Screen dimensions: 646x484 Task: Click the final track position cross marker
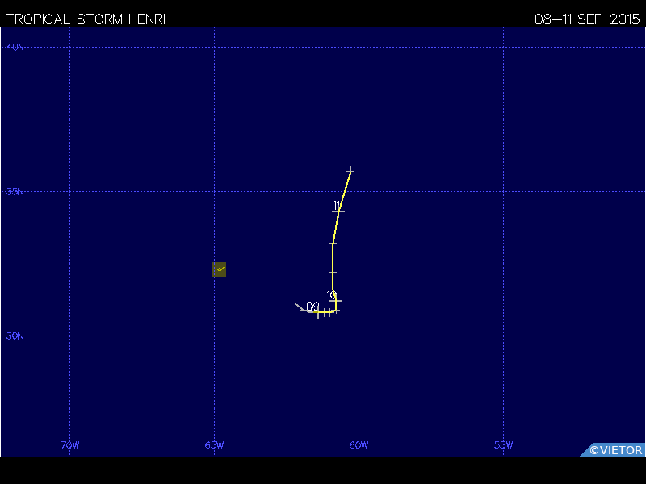350,170
